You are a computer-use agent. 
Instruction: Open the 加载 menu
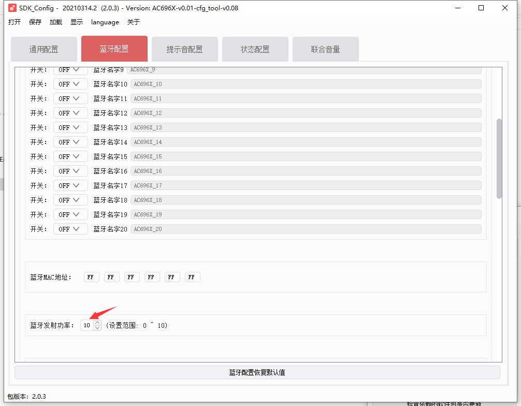click(x=55, y=22)
